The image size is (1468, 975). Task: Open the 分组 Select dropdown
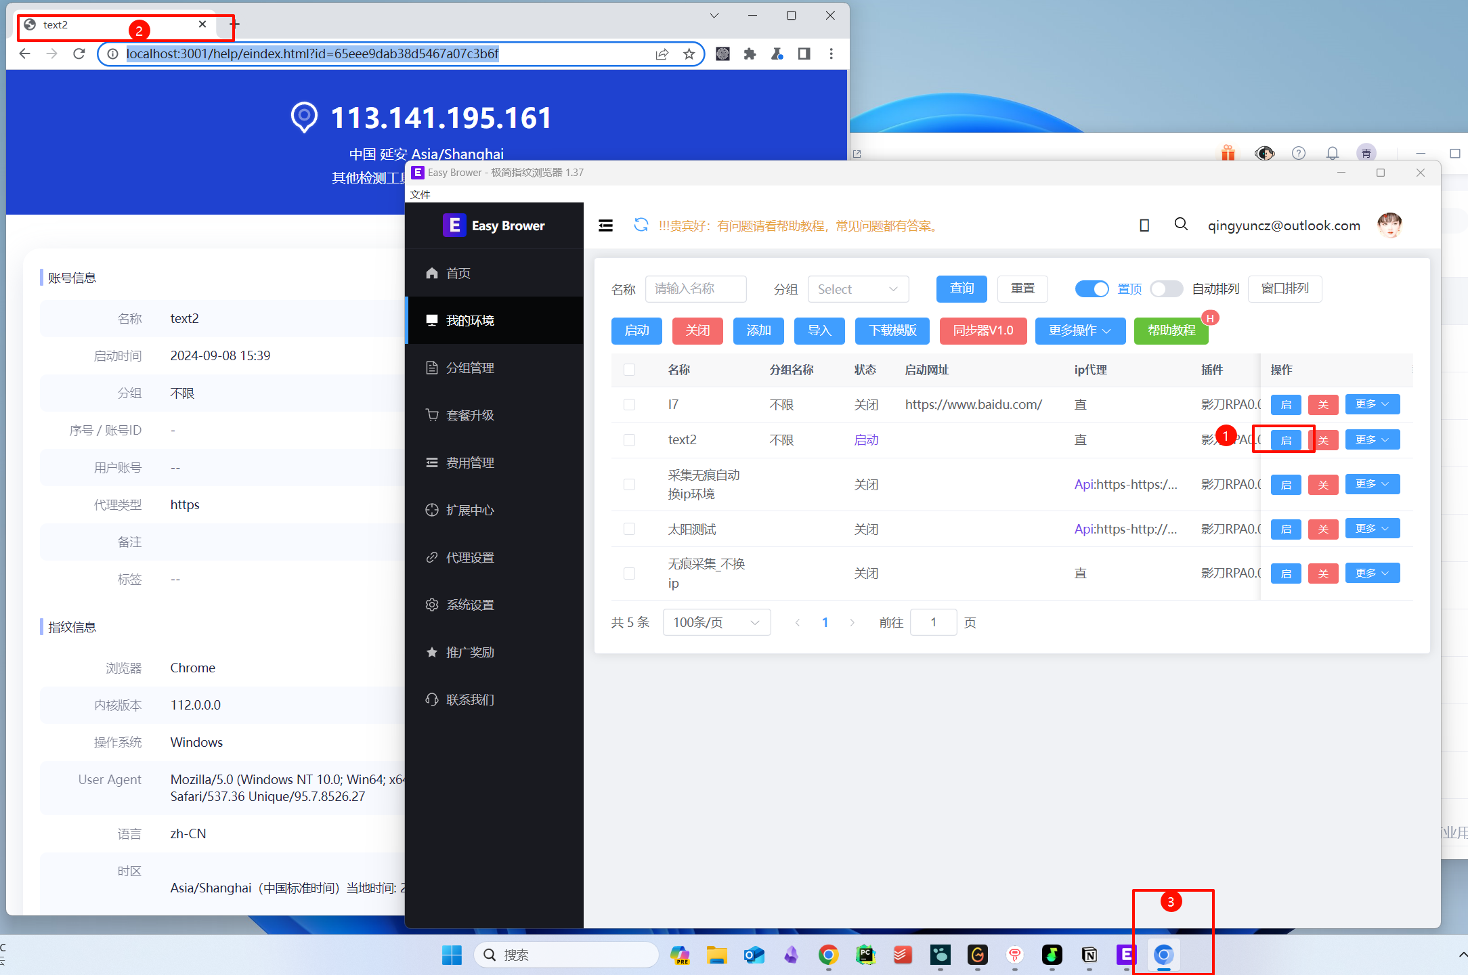click(857, 289)
